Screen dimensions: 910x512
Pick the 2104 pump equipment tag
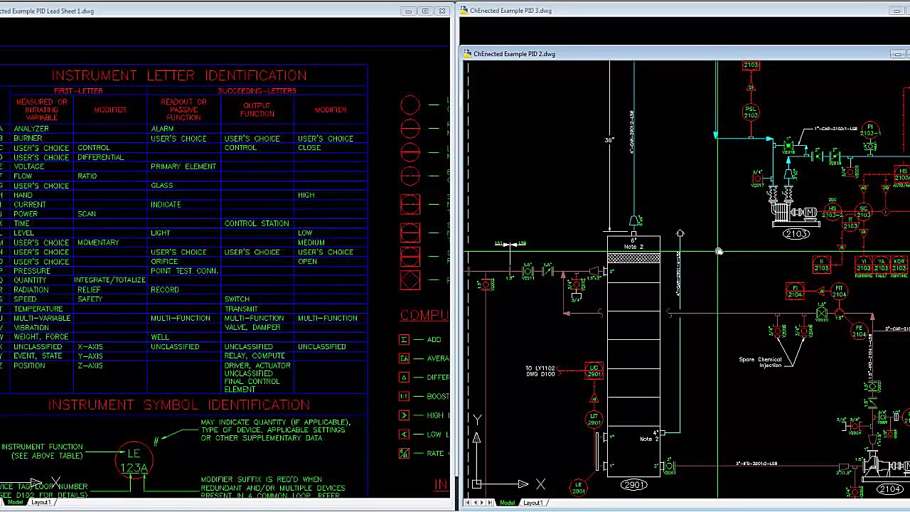point(890,489)
